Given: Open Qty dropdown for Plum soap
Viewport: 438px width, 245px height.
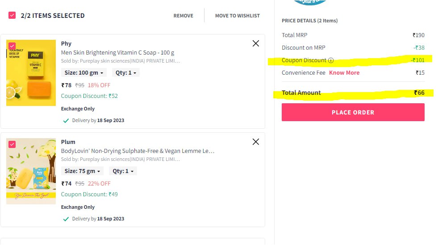Looking at the screenshot, I should click(x=123, y=171).
